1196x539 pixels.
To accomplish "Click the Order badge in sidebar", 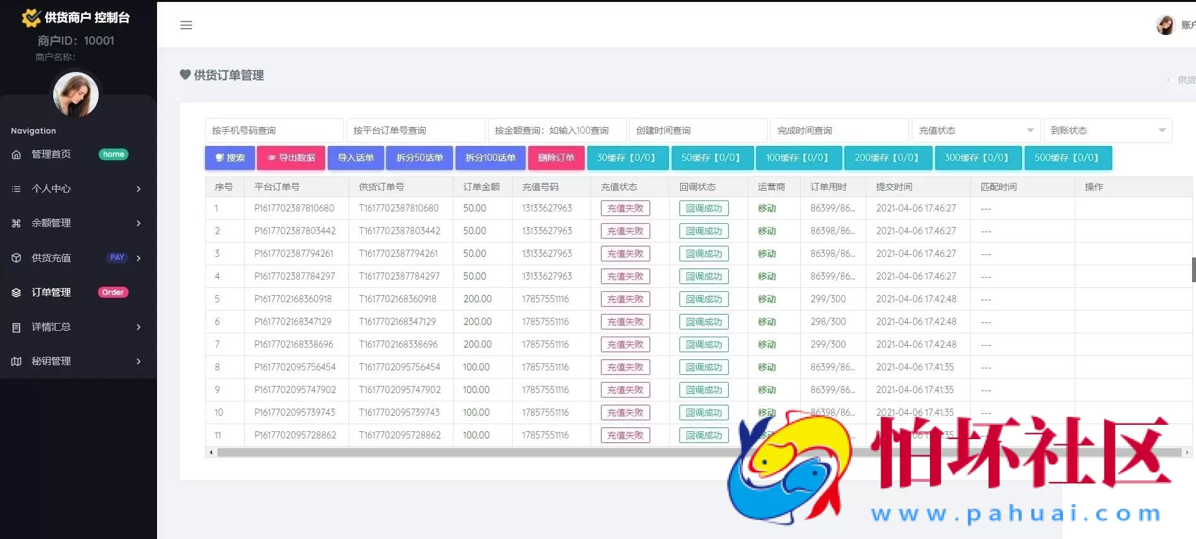I will pyautogui.click(x=113, y=293).
